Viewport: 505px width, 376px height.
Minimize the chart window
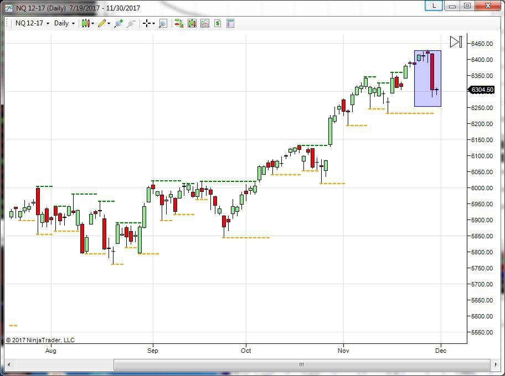click(x=452, y=6)
